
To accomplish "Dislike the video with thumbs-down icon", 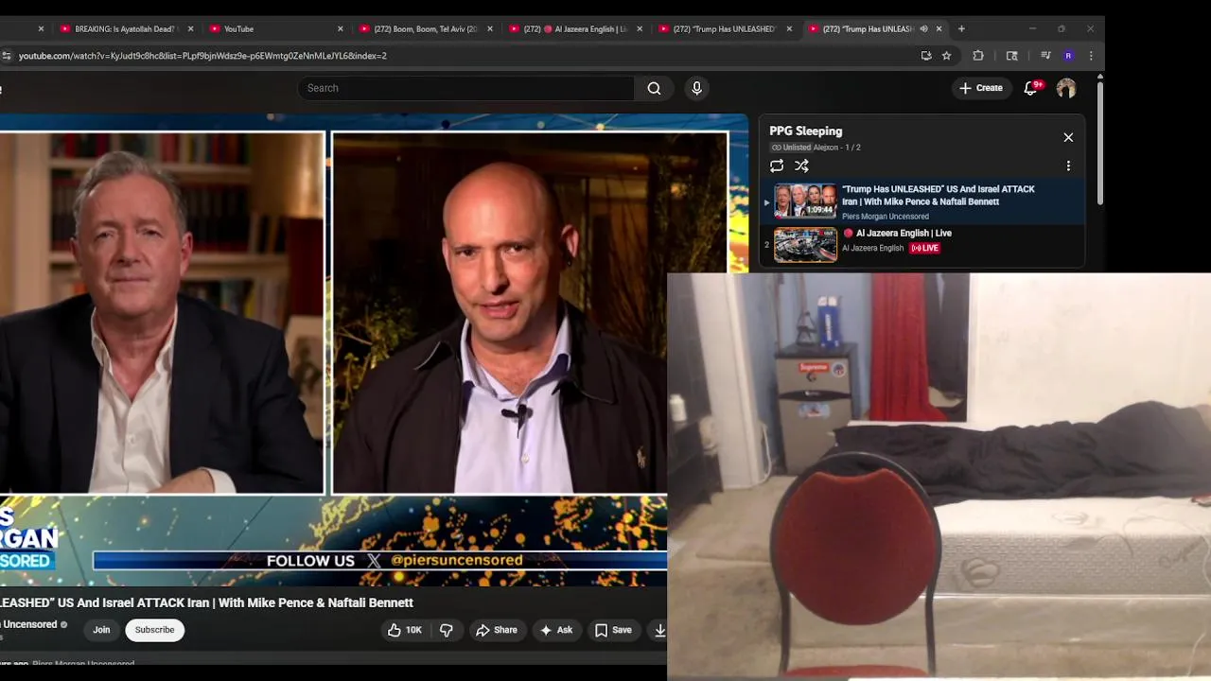I will pyautogui.click(x=447, y=630).
